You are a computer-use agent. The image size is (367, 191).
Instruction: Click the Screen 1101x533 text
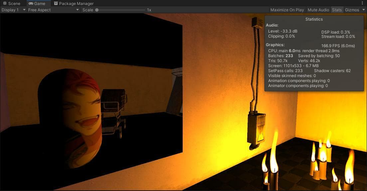293,66
